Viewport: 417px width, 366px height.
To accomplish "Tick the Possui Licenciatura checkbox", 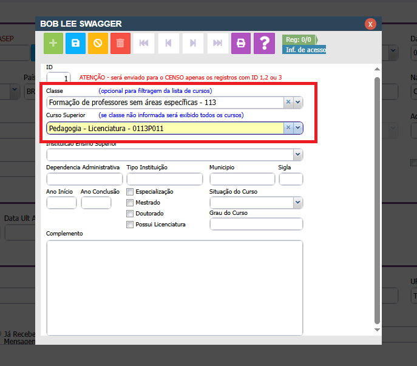I will point(130,225).
